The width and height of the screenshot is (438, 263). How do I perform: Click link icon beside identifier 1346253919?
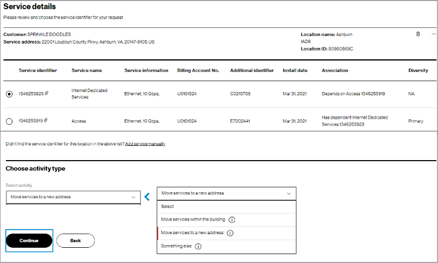pyautogui.click(x=46, y=120)
